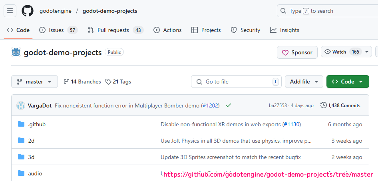Open pull request #1130 link
Image resolution: width=378 pixels, height=181 pixels.
pos(291,125)
